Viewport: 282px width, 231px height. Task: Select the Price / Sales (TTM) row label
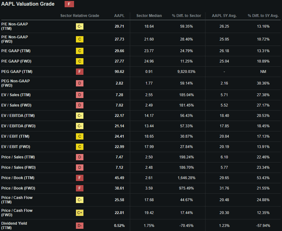(18, 157)
